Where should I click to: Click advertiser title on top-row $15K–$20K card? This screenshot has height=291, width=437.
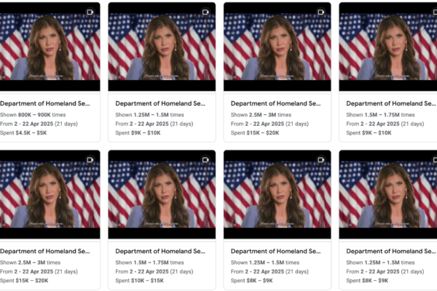click(275, 103)
